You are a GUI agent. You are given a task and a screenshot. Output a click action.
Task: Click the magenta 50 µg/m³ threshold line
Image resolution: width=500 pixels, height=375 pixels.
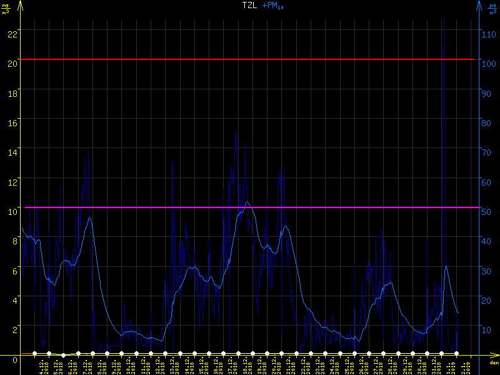(250, 207)
